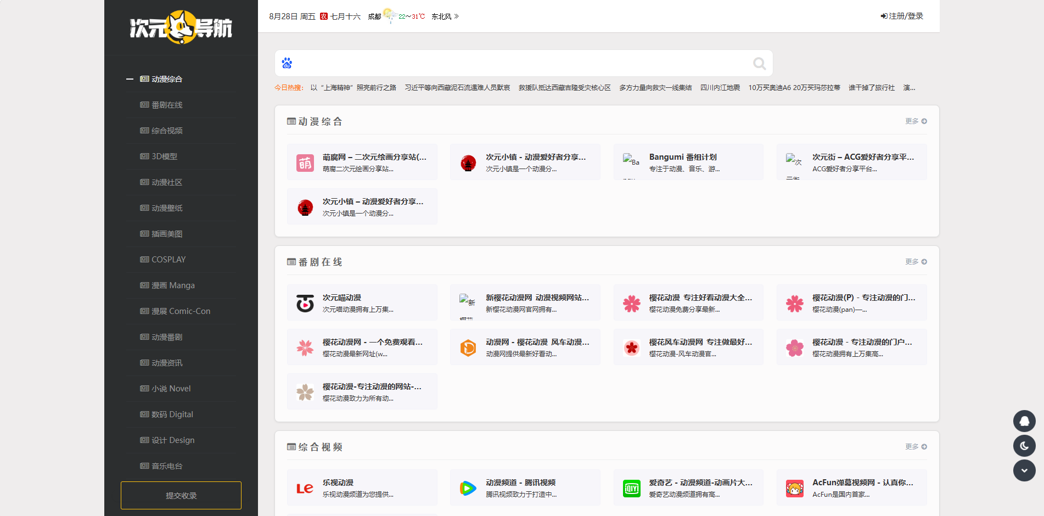
Task: Click 更多 in the 综合视频 section
Action: tap(916, 447)
